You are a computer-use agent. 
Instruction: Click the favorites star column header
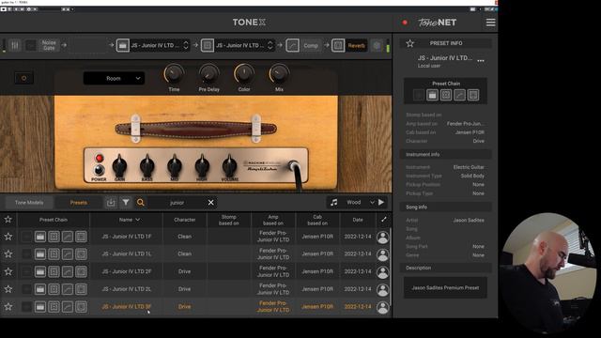click(x=8, y=220)
